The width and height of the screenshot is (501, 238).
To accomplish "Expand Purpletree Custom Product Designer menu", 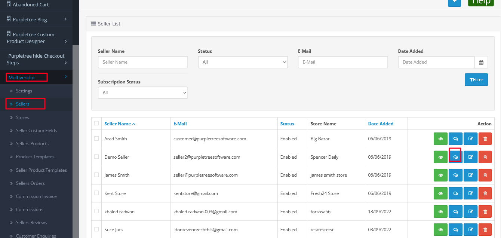I will (36, 38).
